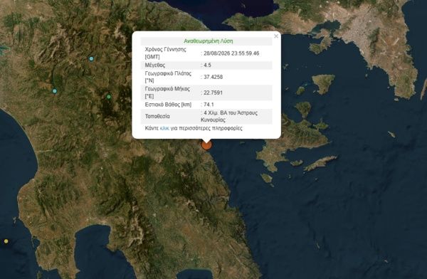
Task: Select the northernmost cyan earthquake marker
Action: (x=91, y=58)
